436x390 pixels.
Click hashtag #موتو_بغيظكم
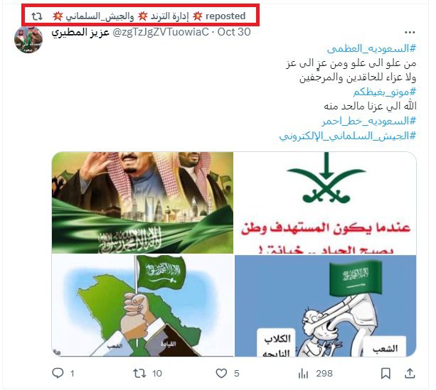point(385,92)
